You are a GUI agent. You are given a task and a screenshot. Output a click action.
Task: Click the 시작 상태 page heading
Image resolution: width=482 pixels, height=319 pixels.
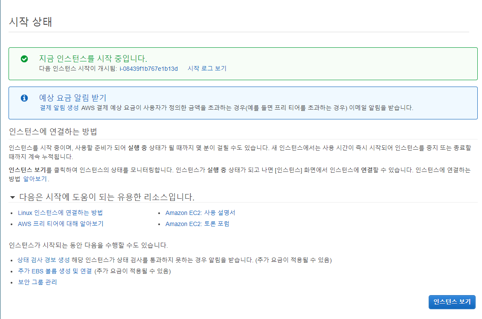coord(30,22)
